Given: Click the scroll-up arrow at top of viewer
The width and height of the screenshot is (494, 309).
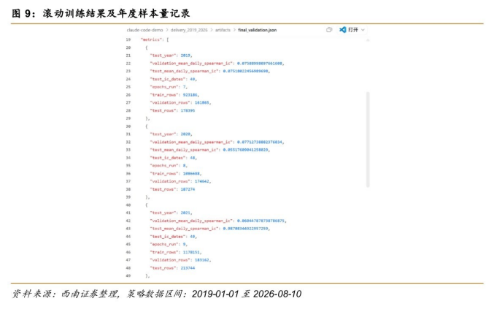Looking at the screenshot, I should click(x=368, y=40).
